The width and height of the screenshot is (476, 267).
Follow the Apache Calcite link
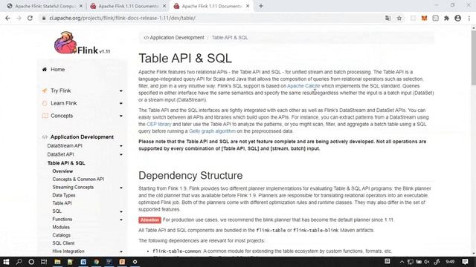pos(303,86)
